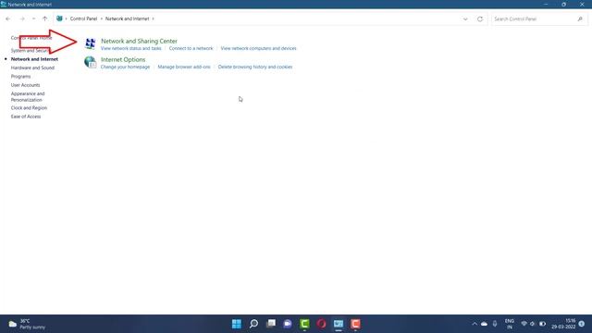Open Network and Sharing Center icon
592x333 pixels.
[x=90, y=43]
